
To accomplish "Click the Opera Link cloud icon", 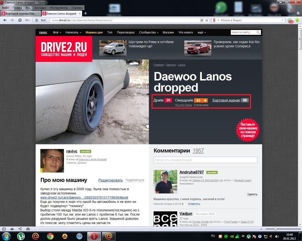I will pos(12,229).
